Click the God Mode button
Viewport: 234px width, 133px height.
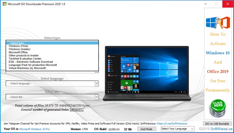tap(147, 129)
